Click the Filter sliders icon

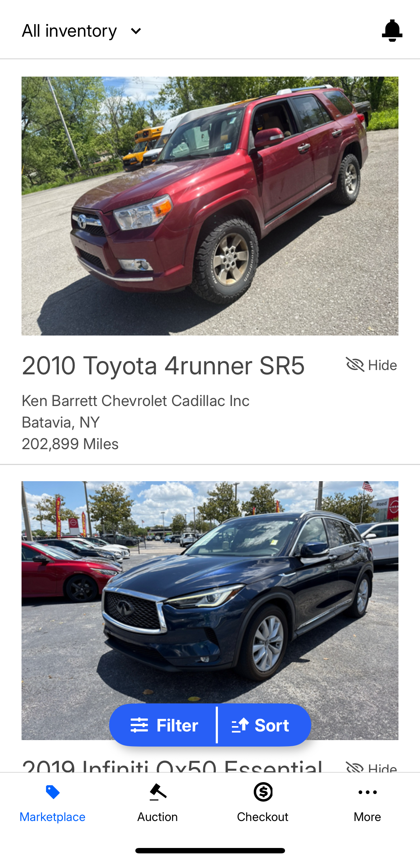[x=139, y=725]
